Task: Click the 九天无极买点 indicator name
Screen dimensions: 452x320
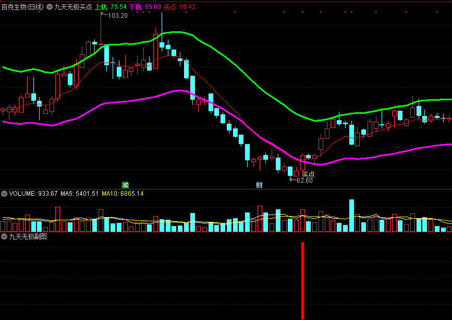Action: click(73, 7)
